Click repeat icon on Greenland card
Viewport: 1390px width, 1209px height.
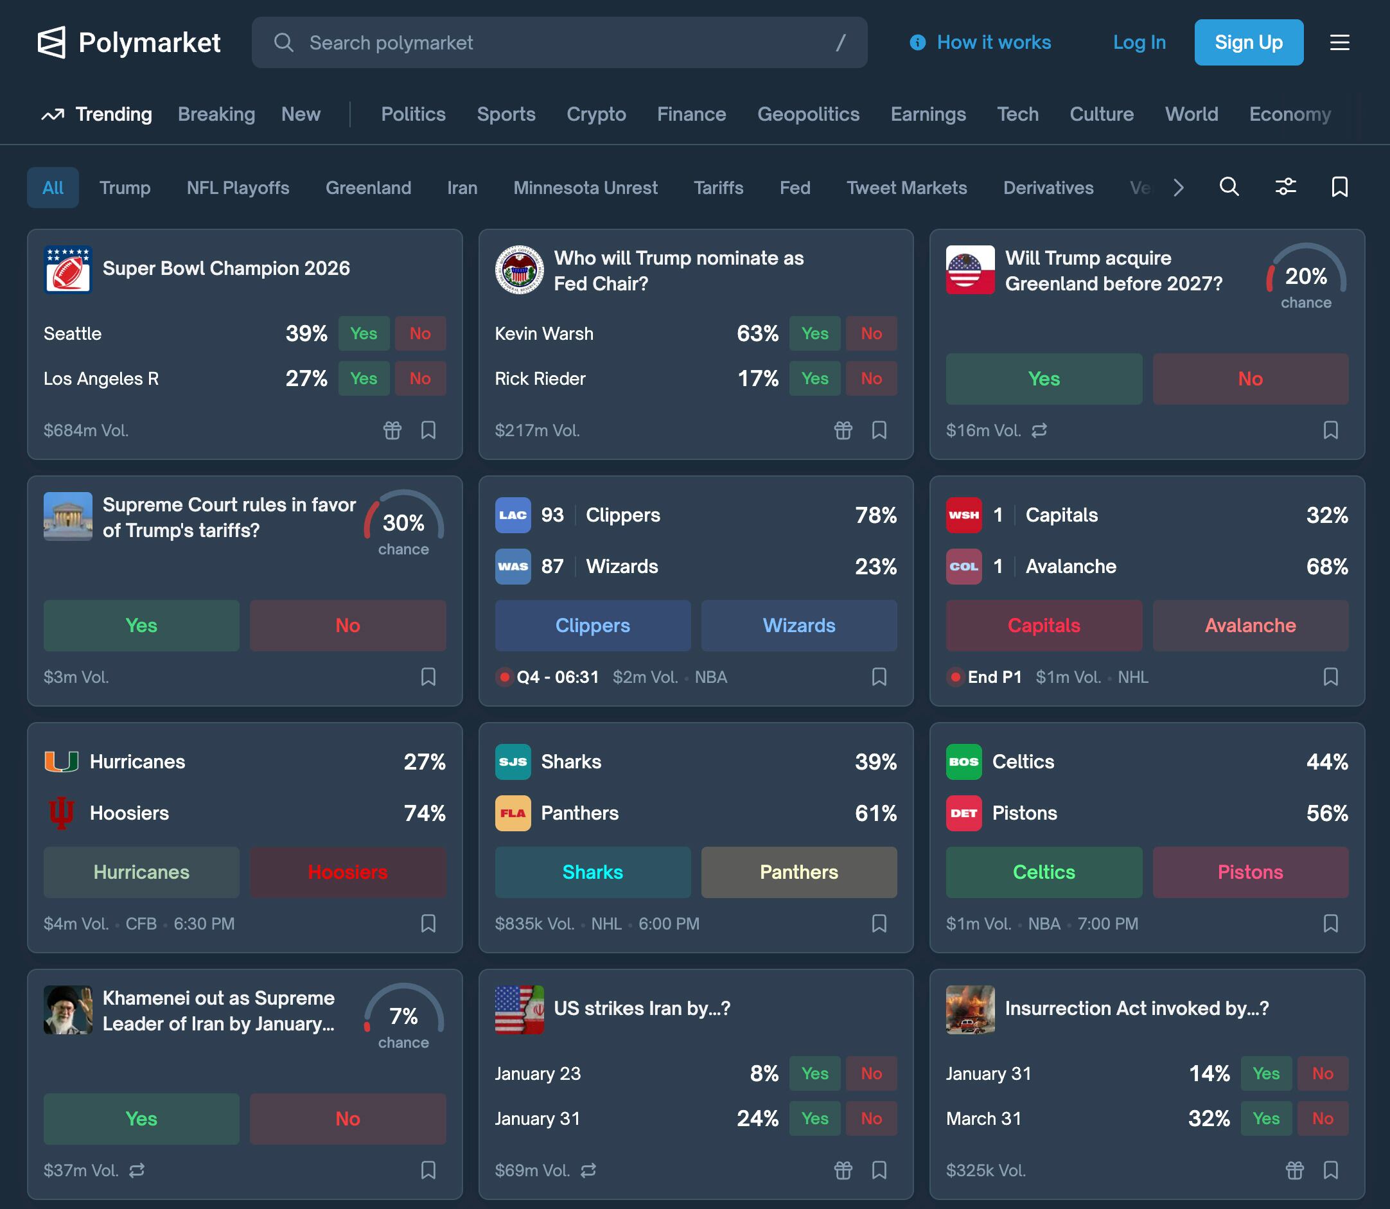point(1039,430)
